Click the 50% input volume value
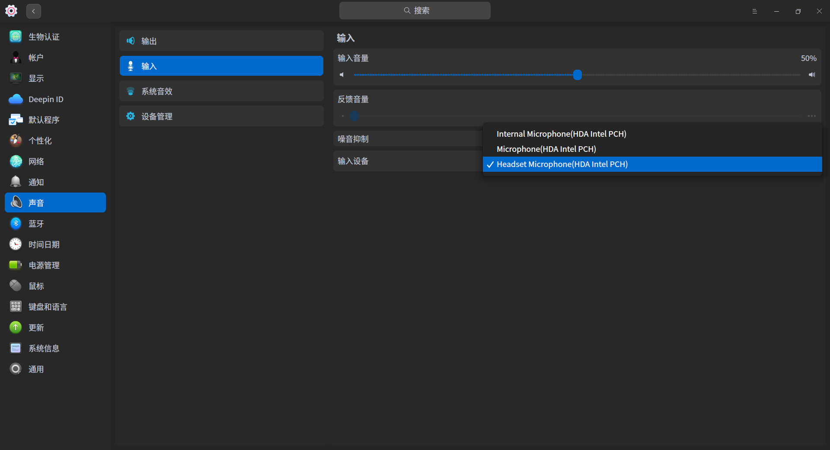830x450 pixels. coord(808,58)
